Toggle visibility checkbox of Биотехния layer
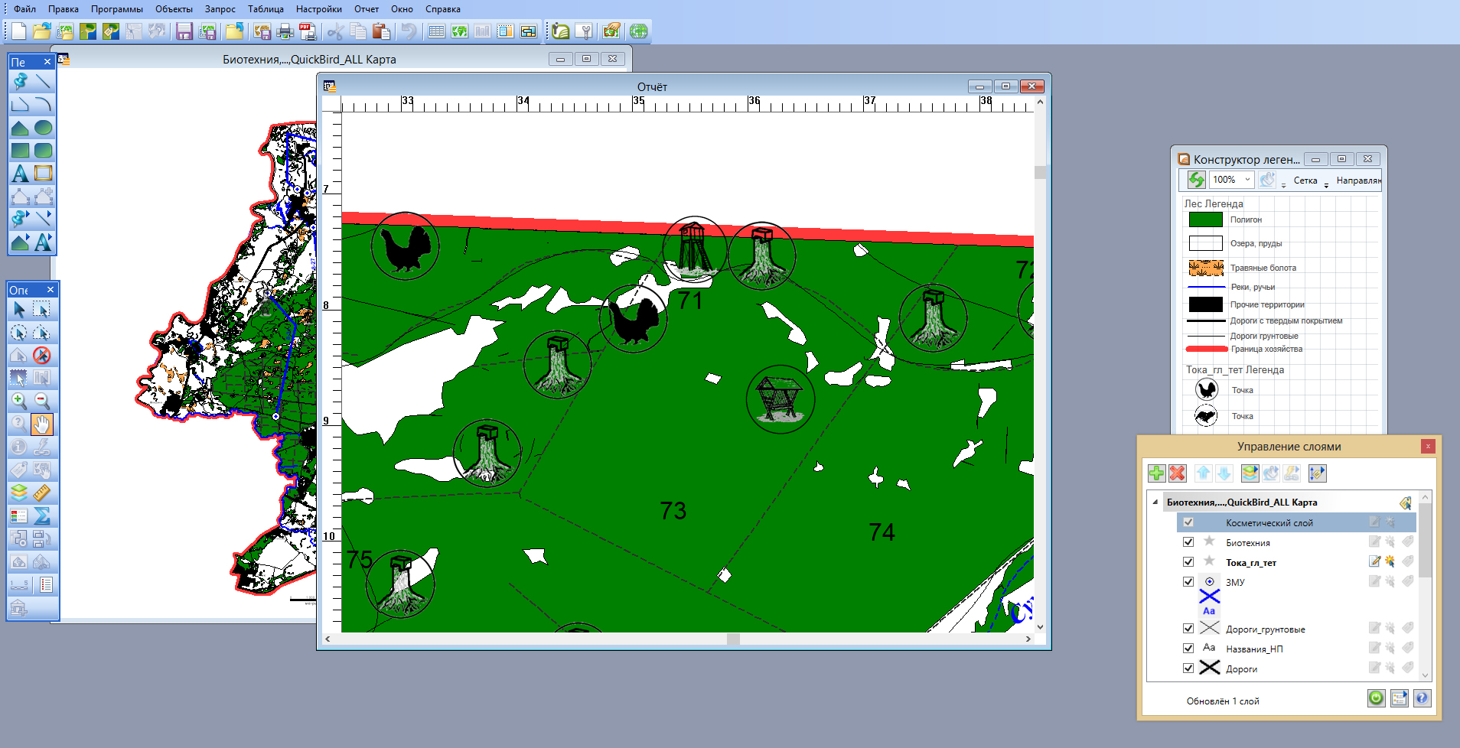Screen dimensions: 1460x748 1188,542
